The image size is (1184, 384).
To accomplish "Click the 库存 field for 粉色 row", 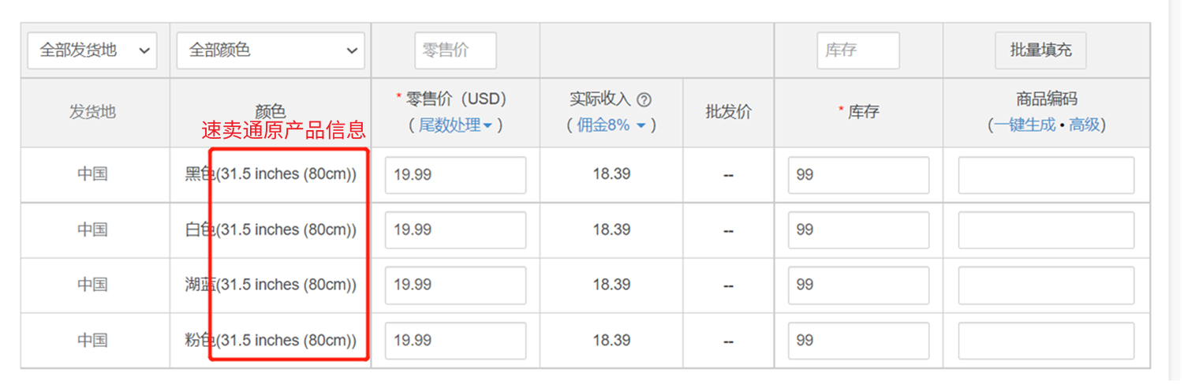I will (x=858, y=341).
